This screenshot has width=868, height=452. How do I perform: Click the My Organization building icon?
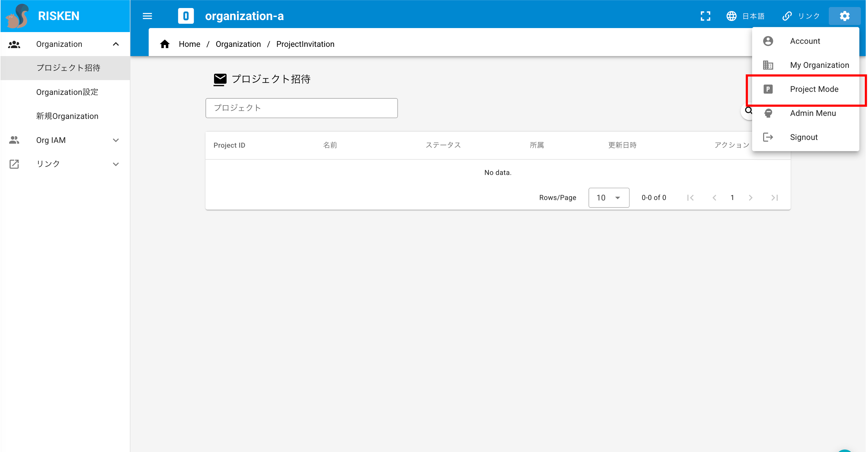coord(768,65)
